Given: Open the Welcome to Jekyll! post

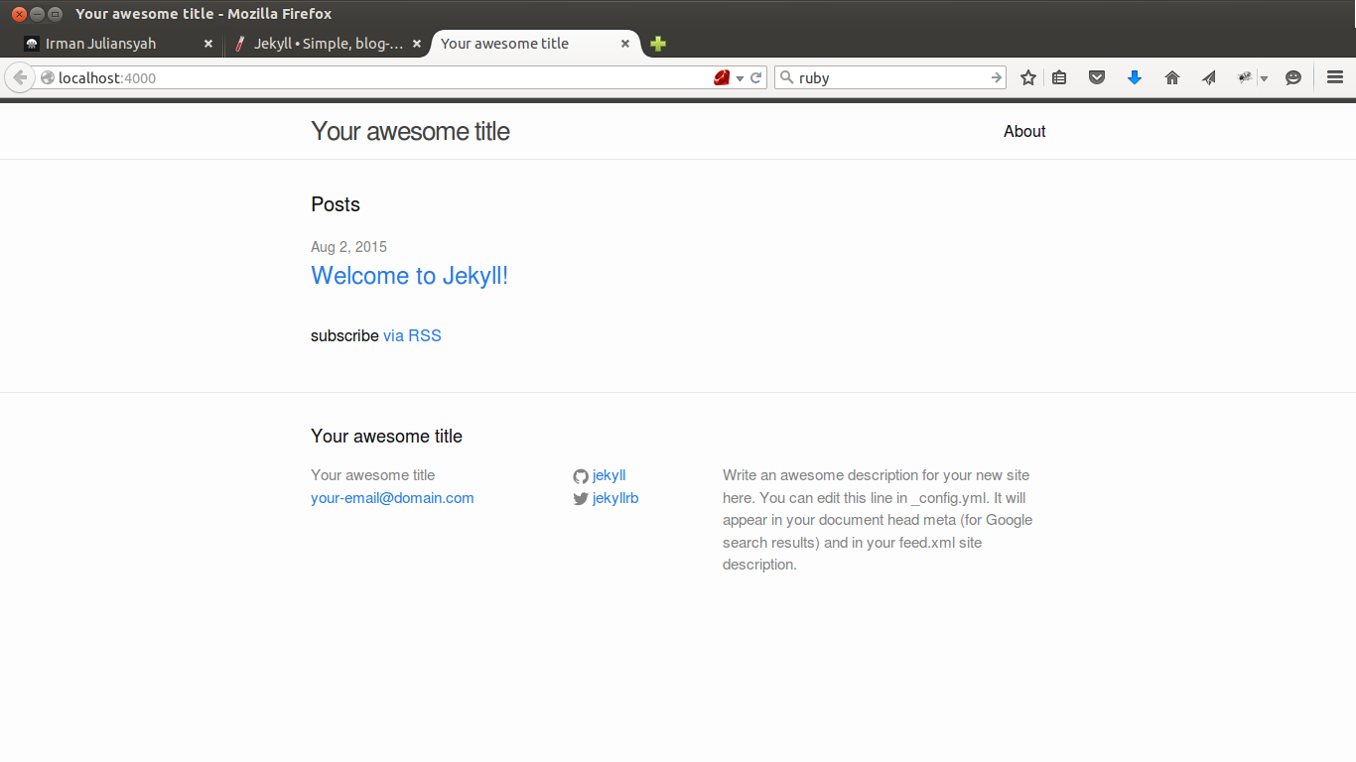Looking at the screenshot, I should click(409, 275).
